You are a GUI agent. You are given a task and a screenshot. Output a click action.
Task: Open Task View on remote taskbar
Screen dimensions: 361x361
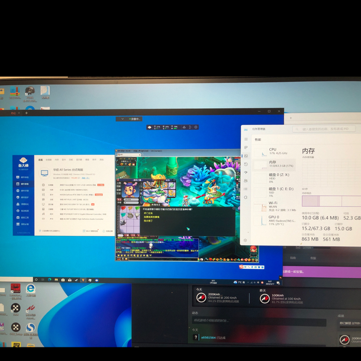(43, 279)
